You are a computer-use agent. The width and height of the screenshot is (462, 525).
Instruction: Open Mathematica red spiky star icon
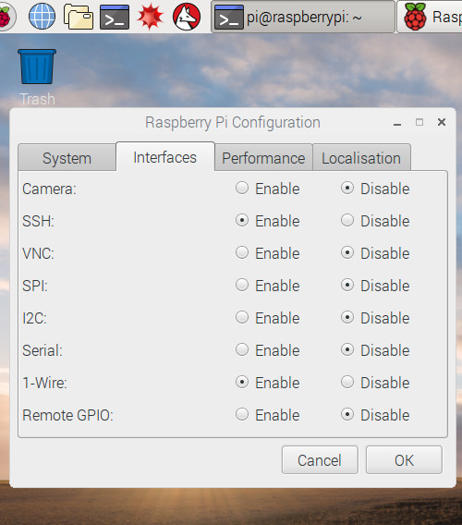pos(151,16)
